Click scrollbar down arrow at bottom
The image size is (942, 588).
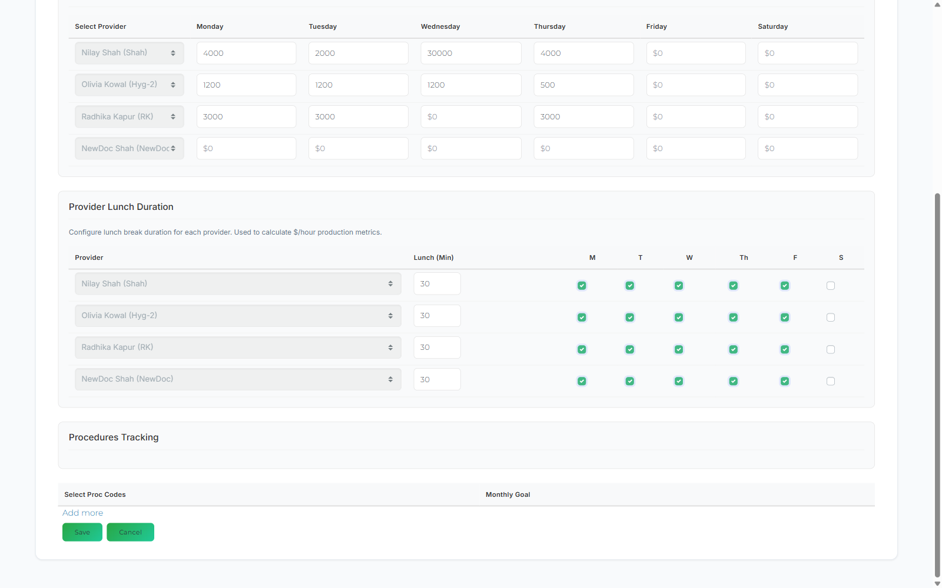click(x=937, y=584)
